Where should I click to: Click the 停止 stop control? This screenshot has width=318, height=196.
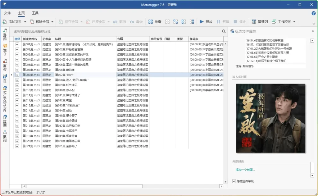coord(239,21)
